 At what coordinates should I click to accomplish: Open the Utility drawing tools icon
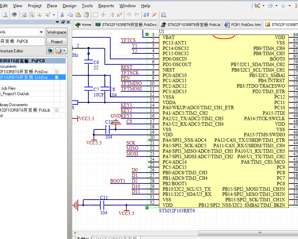click(x=257, y=5)
